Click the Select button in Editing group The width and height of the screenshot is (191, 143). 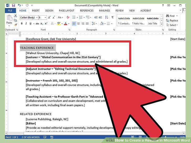pyautogui.click(x=172, y=25)
